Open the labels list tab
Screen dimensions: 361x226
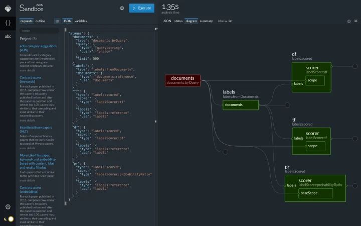[225, 21]
